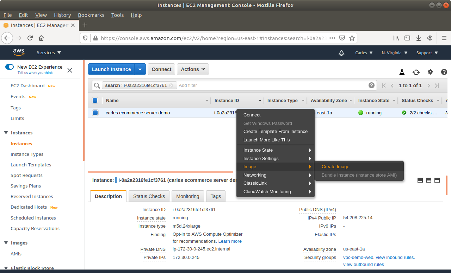The image size is (451, 273).
Task: Click the search filter help icon
Action: (371, 85)
